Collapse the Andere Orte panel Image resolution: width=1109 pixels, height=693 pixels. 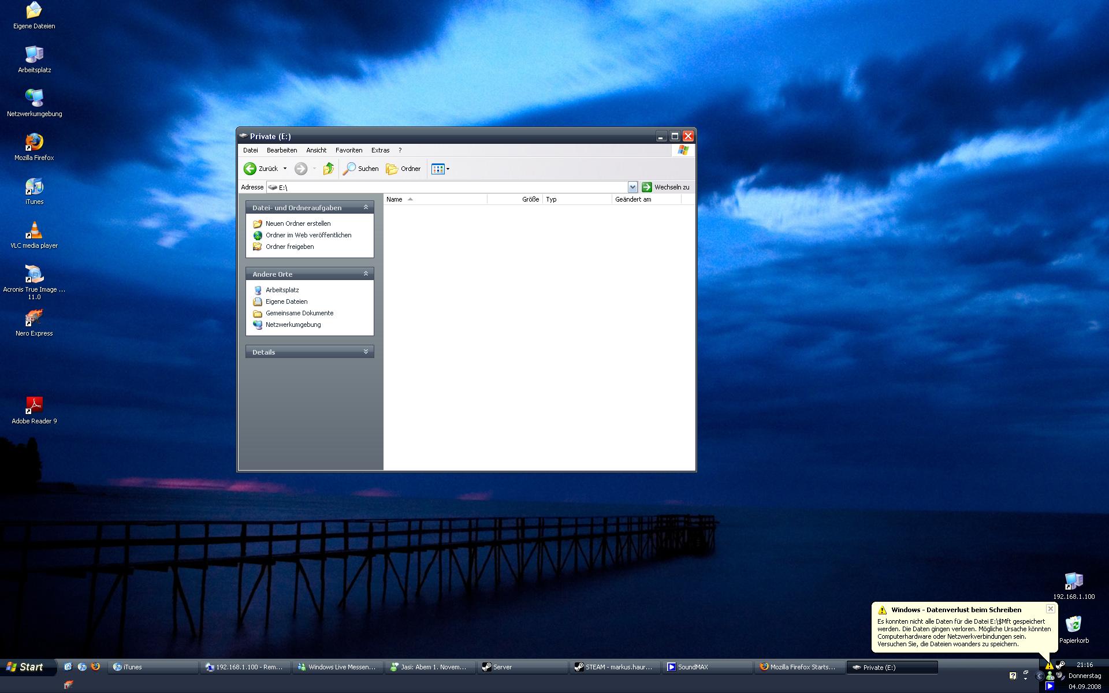366,274
